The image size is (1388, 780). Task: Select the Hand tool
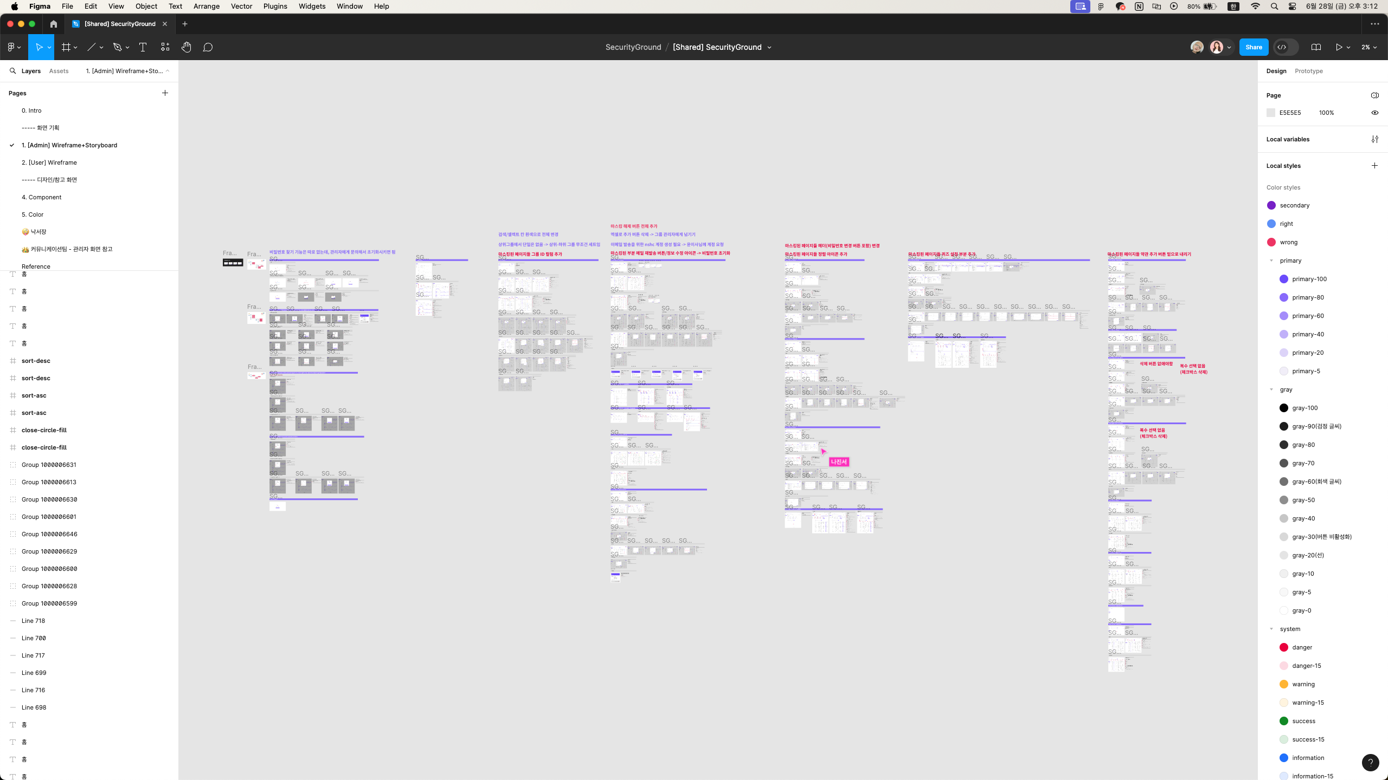[186, 47]
